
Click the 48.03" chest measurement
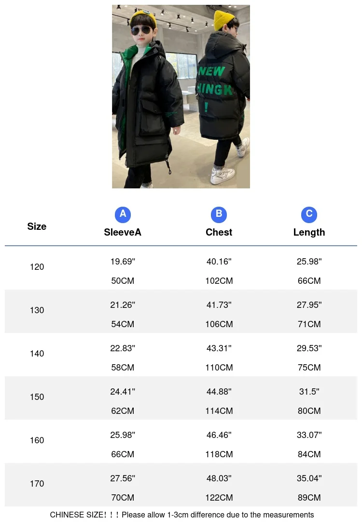click(x=219, y=478)
